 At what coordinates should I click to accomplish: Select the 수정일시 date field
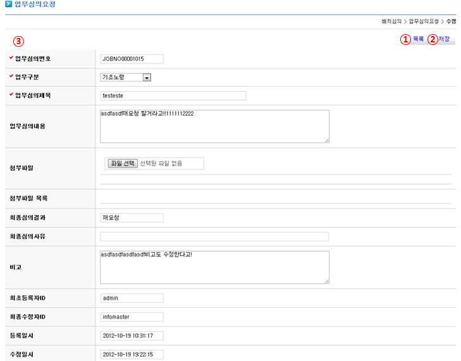(x=132, y=354)
